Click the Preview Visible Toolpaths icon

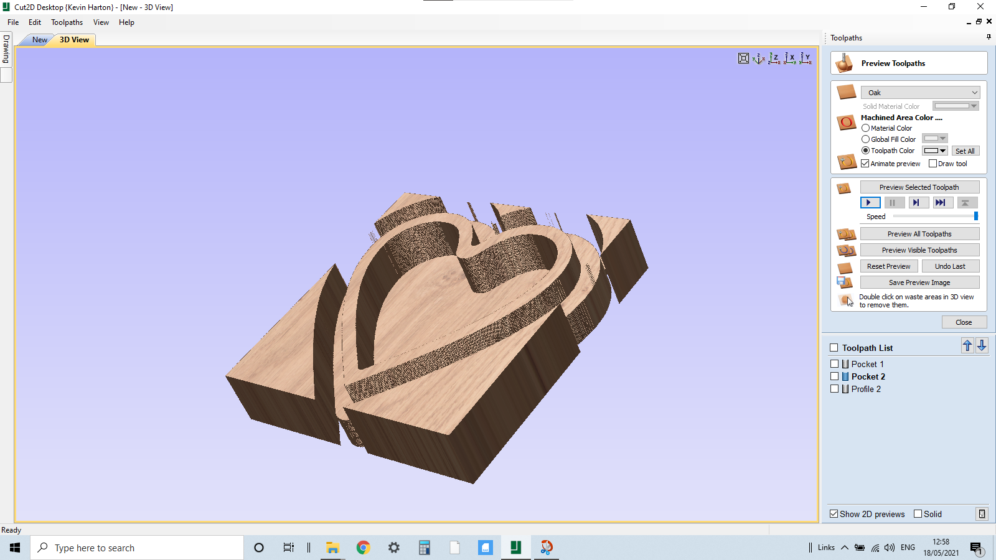pyautogui.click(x=847, y=250)
